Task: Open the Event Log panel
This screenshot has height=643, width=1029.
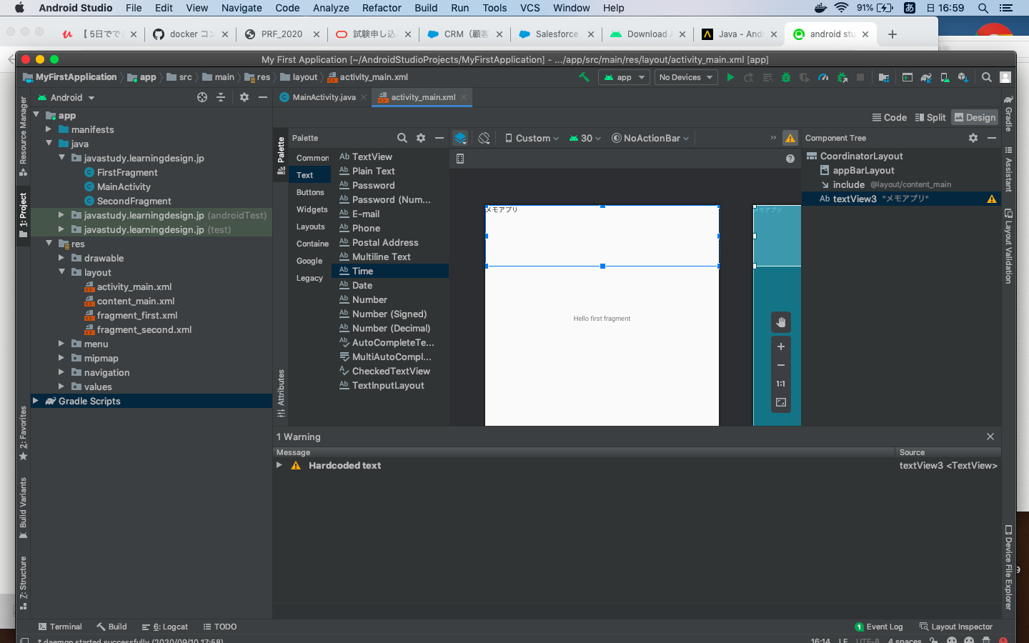Action: pyautogui.click(x=878, y=627)
